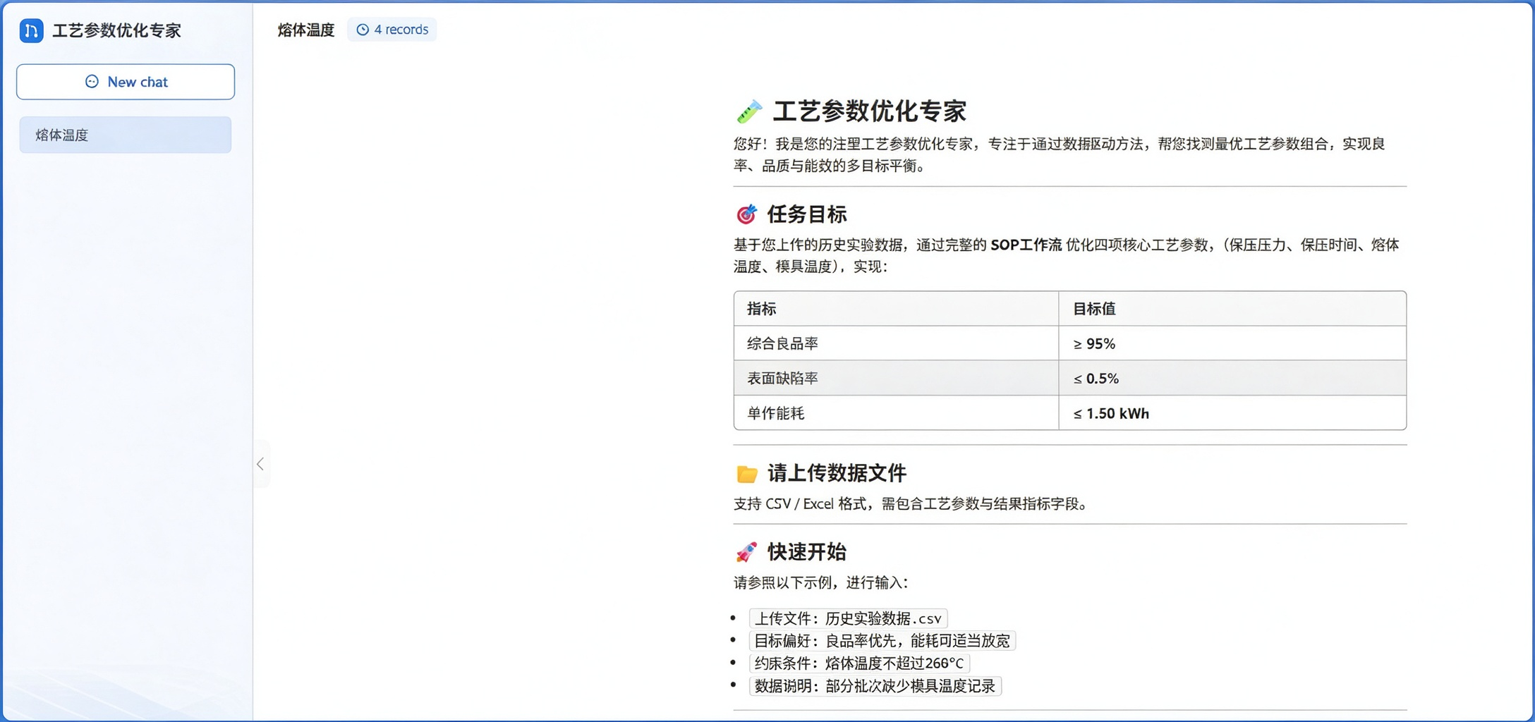
Task: Click the clock icon beside 4 records
Action: click(363, 30)
